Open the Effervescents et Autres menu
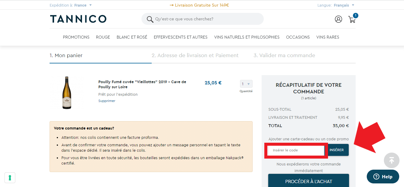404x187 pixels. point(181,37)
